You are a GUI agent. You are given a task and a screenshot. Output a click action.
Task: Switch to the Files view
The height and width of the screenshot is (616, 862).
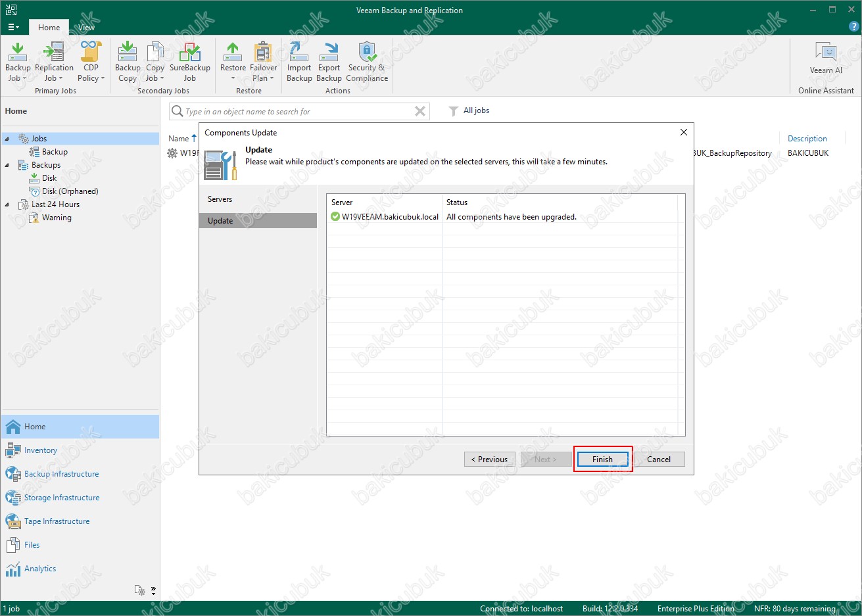tap(80, 545)
